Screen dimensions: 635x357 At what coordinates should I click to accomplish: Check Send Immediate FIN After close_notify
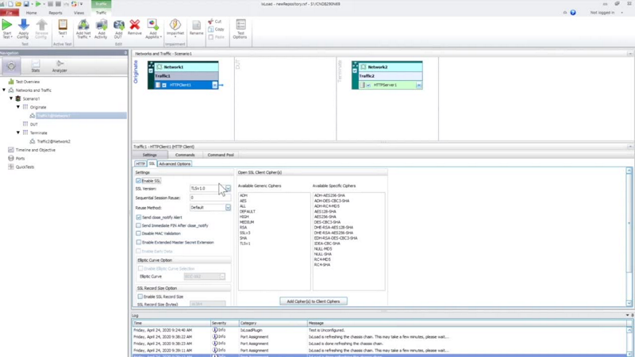pos(138,225)
